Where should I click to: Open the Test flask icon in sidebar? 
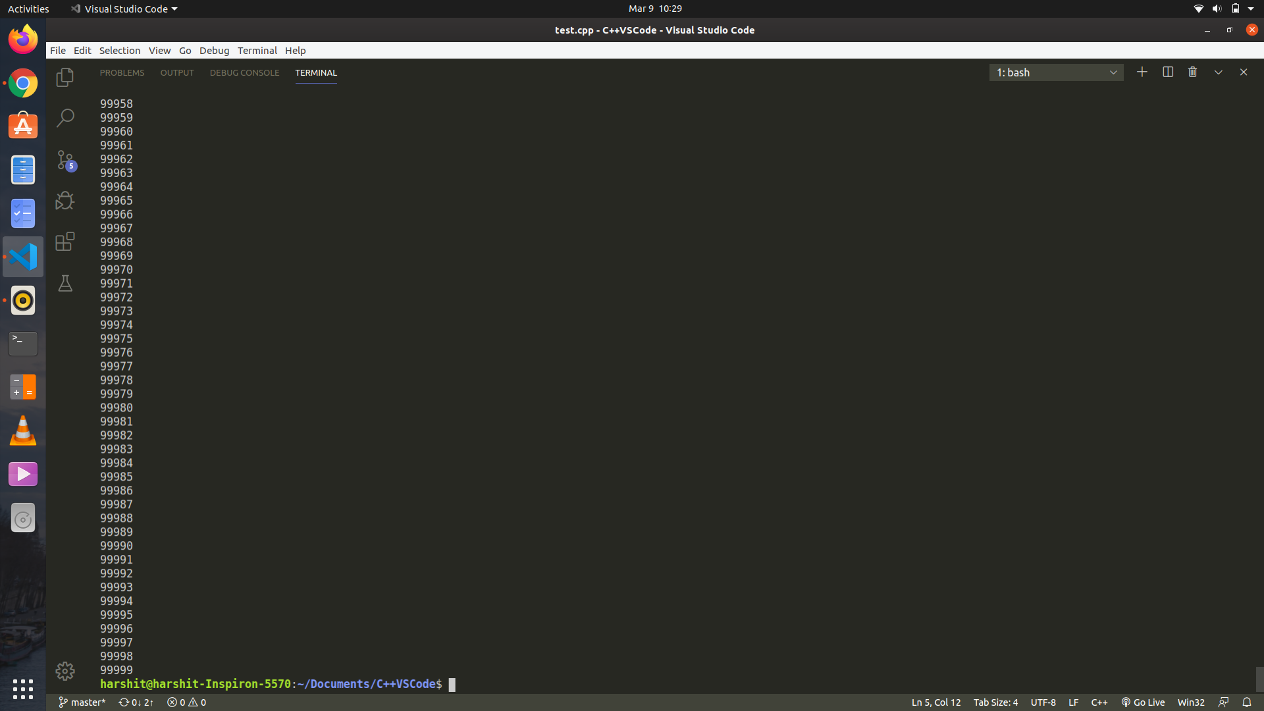[x=65, y=283]
